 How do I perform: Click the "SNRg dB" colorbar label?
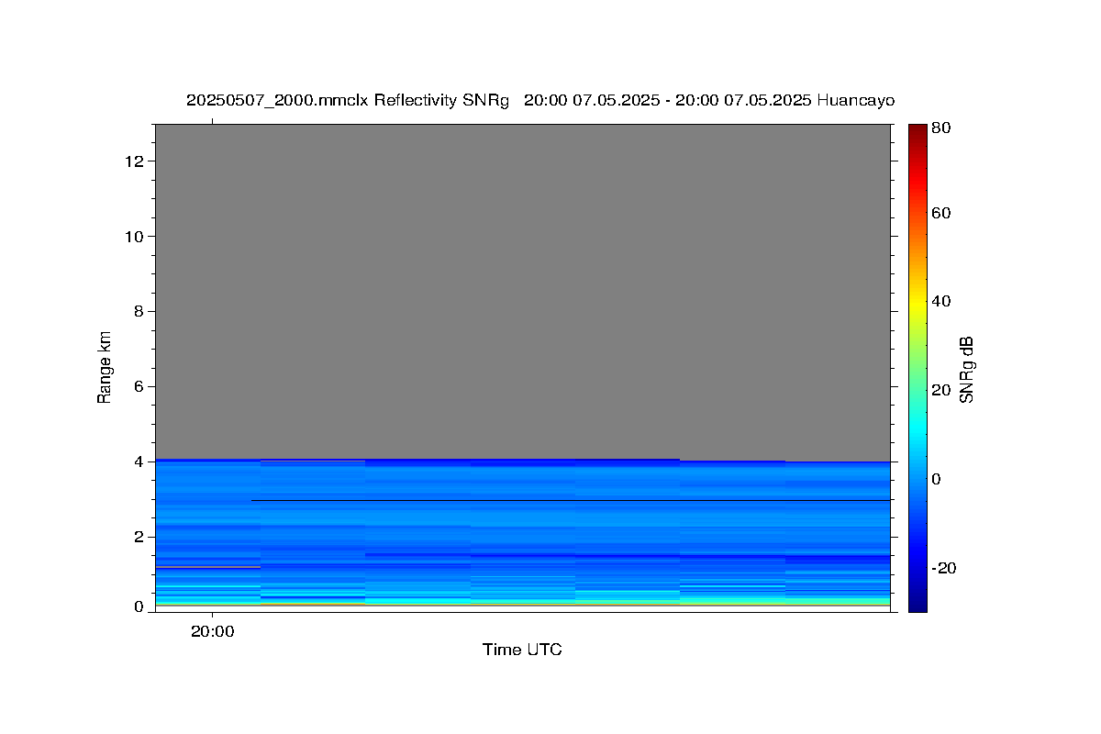pyautogui.click(x=966, y=370)
